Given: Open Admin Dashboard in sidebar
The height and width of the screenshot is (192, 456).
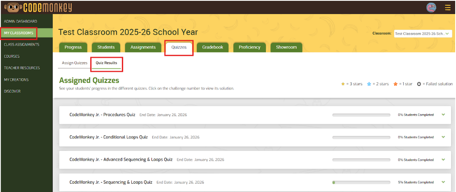Looking at the screenshot, I should tap(21, 21).
